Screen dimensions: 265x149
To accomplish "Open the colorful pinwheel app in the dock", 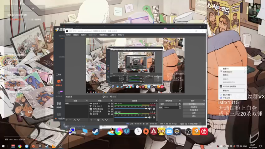I will [x=119, y=131].
